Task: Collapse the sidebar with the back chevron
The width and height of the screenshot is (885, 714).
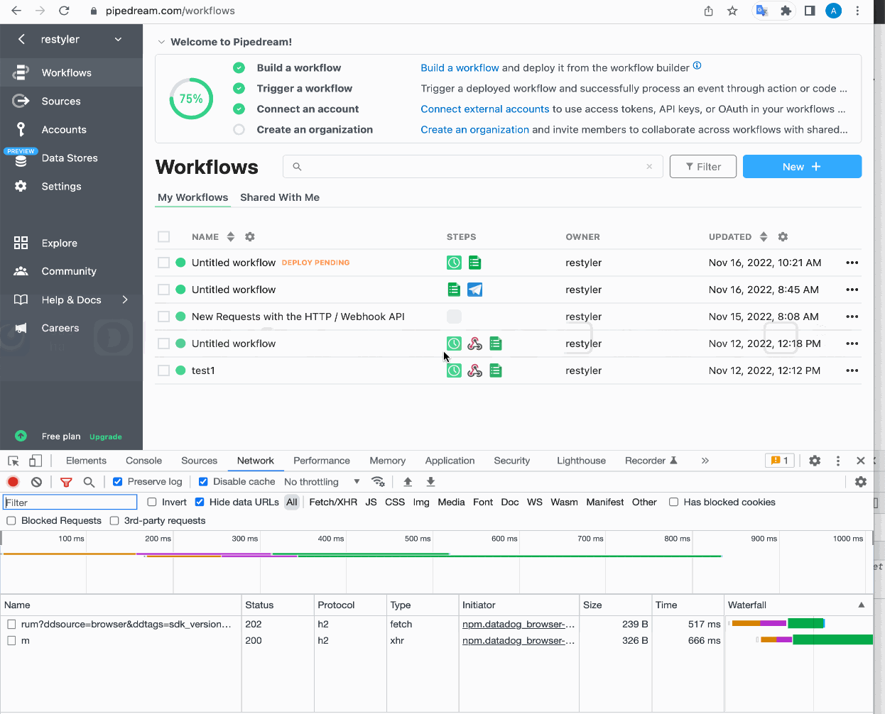Action: tap(21, 39)
